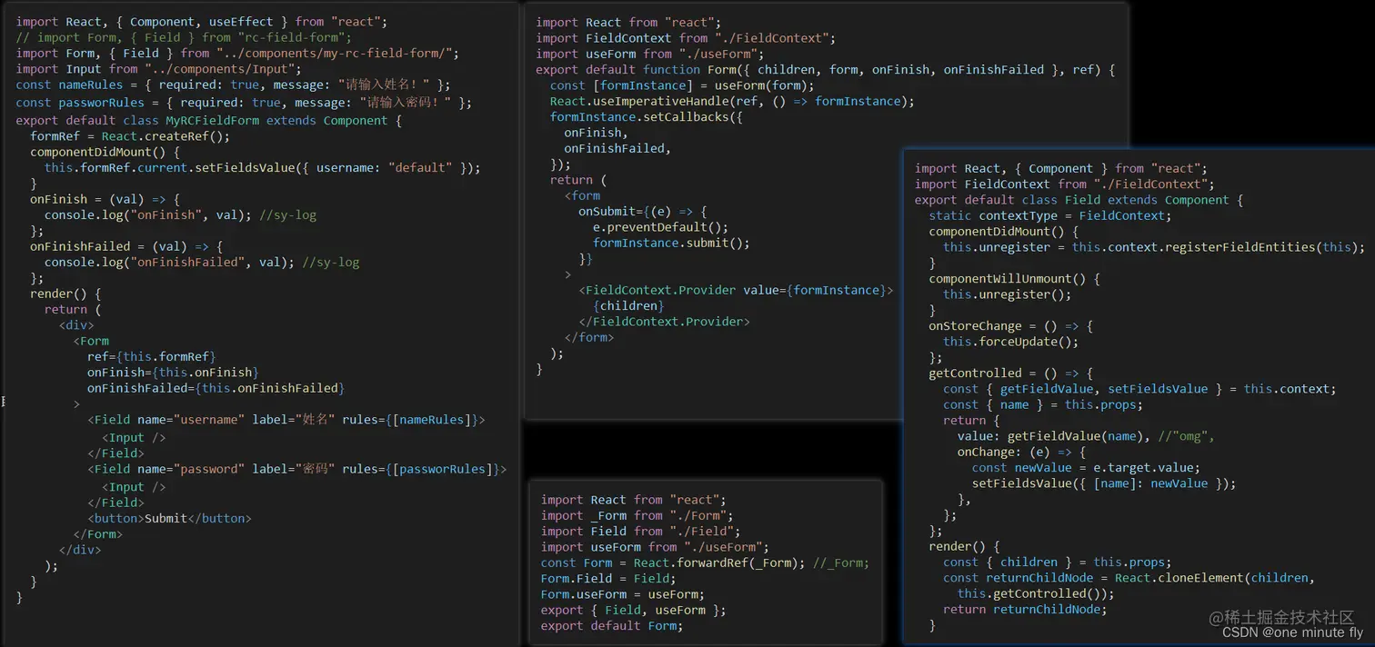Click the React.useImperativeHandle line
Screen dimensions: 1375x647
point(732,101)
